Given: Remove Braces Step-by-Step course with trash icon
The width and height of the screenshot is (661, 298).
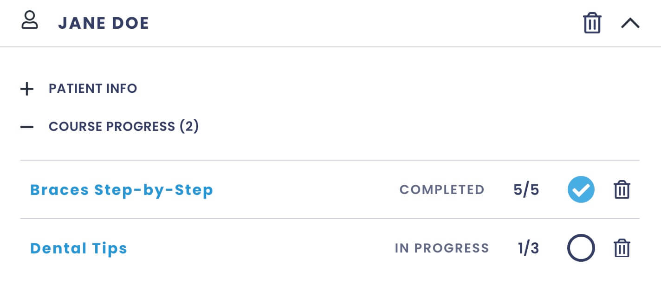Looking at the screenshot, I should tap(622, 190).
